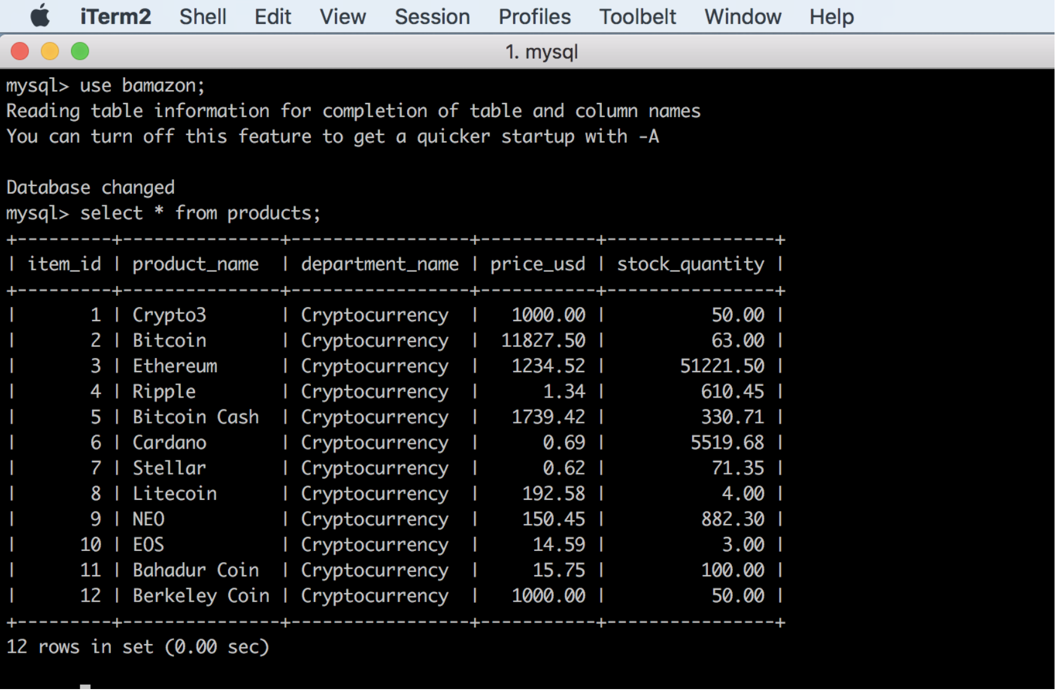Image resolution: width=1057 pixels, height=694 pixels.
Task: Click the Ripple product name
Action: coord(164,392)
